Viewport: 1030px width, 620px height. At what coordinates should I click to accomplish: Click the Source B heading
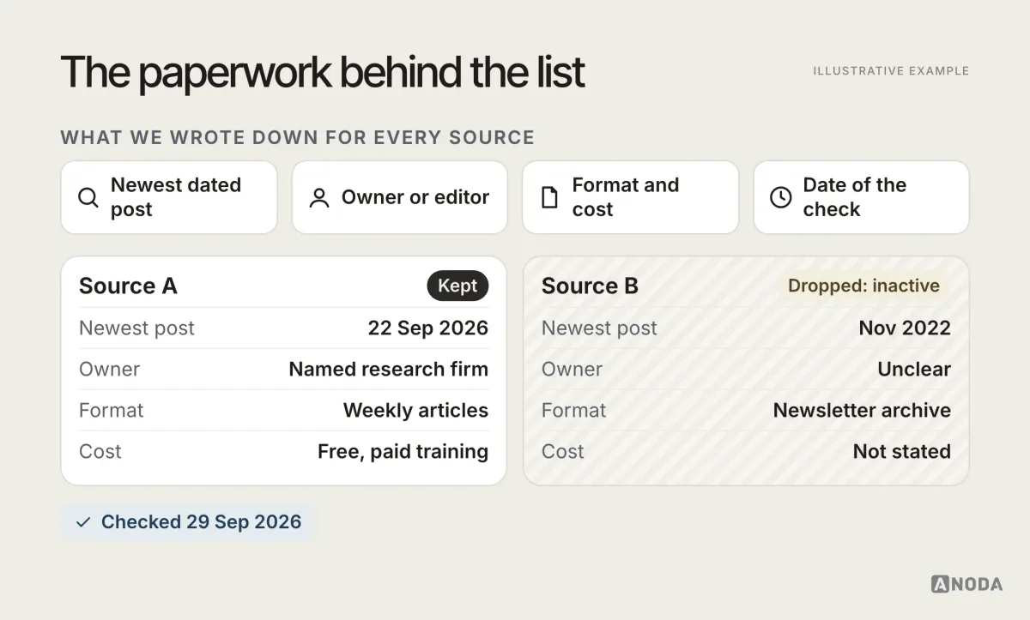[x=590, y=286]
